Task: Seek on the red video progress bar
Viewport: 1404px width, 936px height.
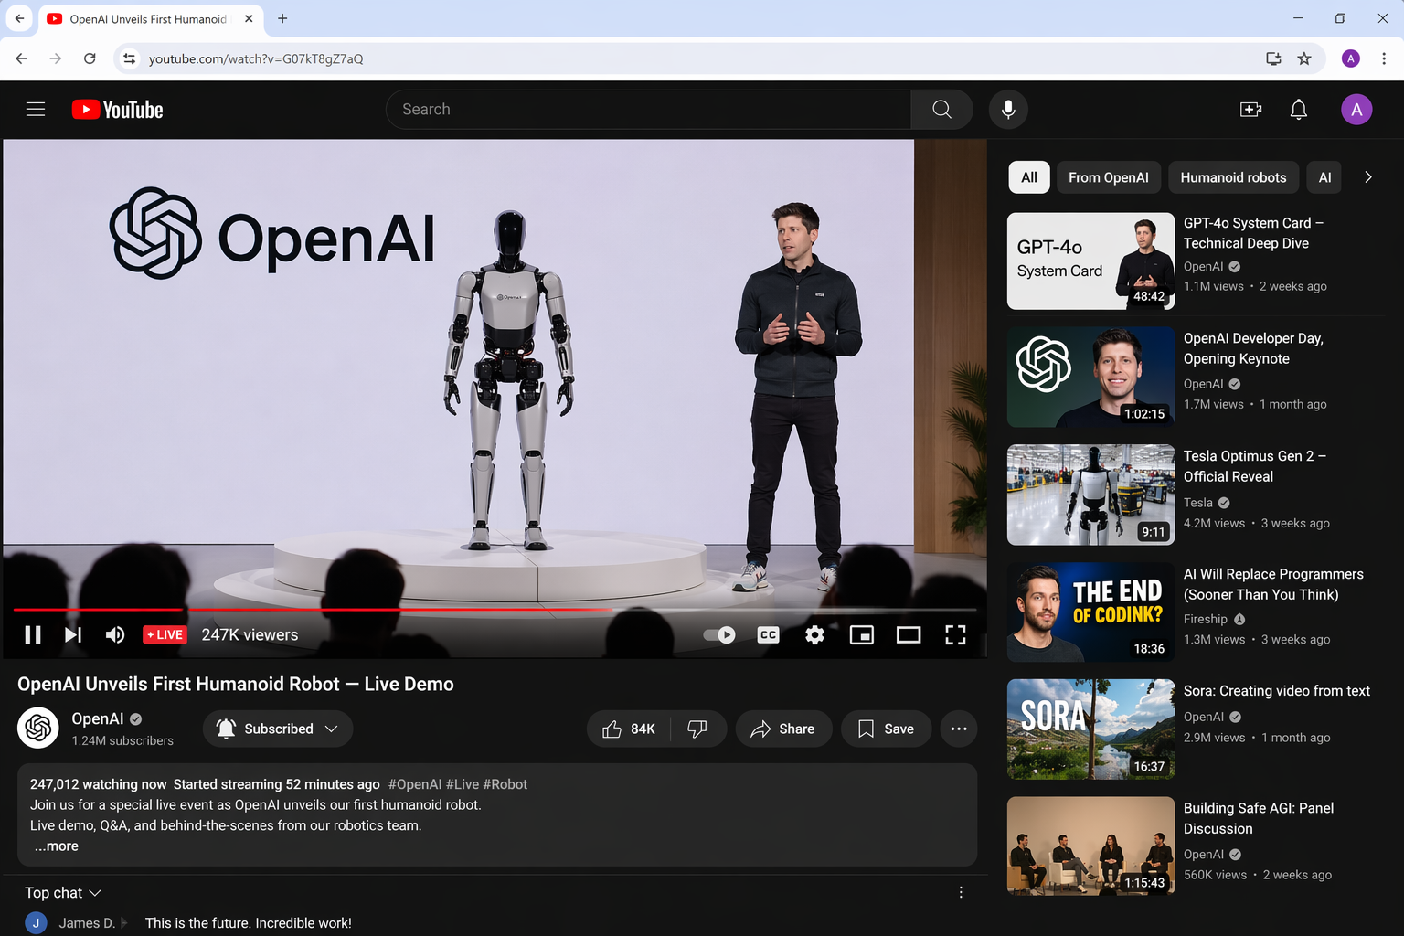Action: click(495, 609)
